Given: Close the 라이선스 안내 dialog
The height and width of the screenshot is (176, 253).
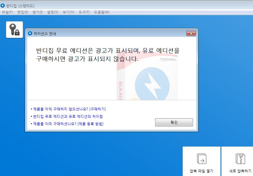Looking at the screenshot, I should click(x=191, y=34).
